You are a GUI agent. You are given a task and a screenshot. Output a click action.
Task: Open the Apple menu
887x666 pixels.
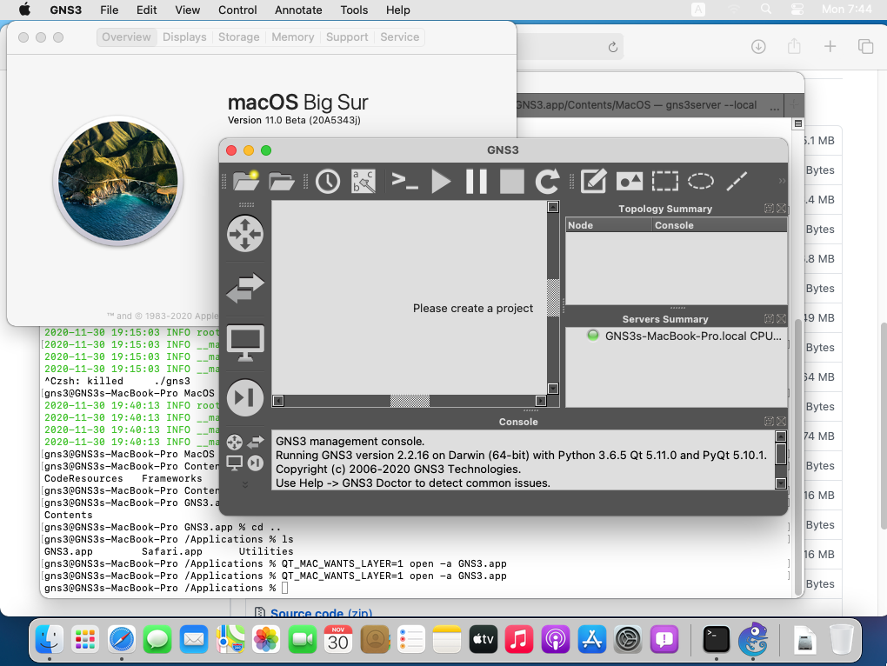pos(25,10)
